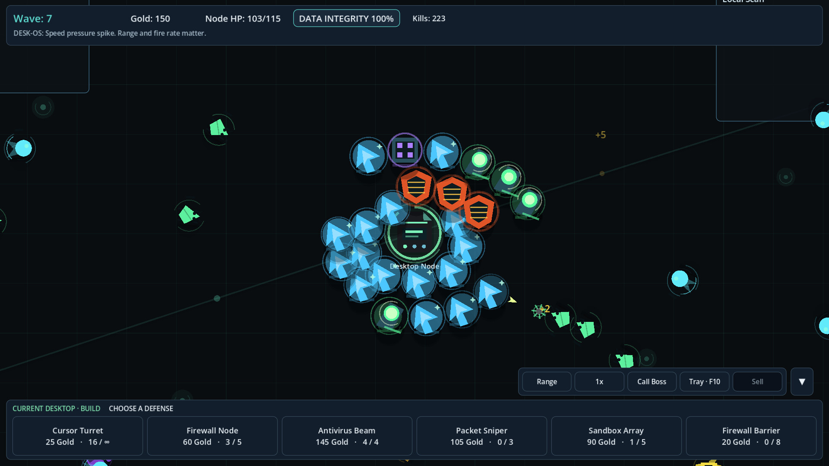Viewport: 829px width, 466px height.
Task: Choose Cursor Turret for 25 Gold
Action: click(78, 436)
